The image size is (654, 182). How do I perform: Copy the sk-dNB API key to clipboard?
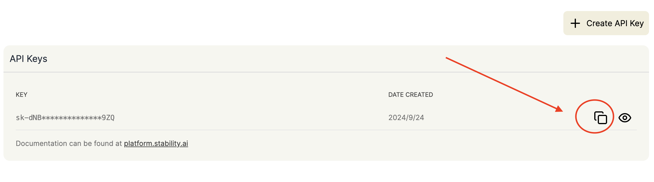[x=600, y=117]
